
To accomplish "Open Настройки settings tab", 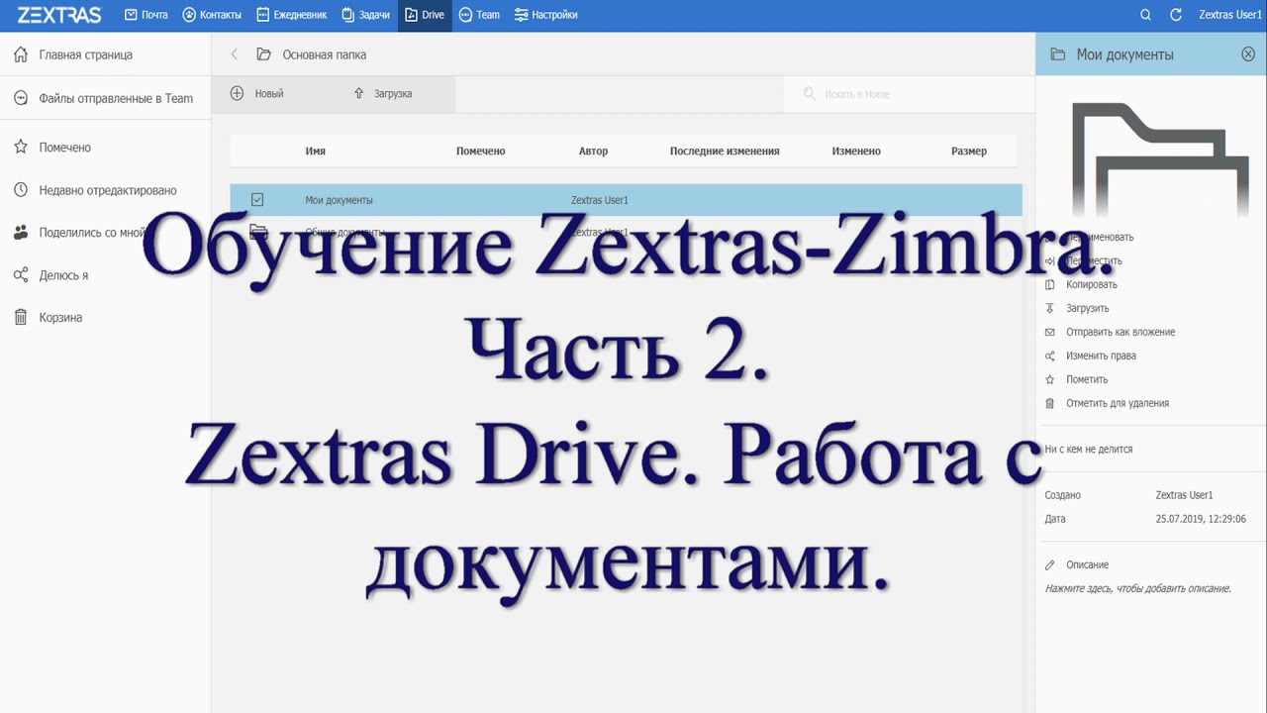I will point(545,15).
